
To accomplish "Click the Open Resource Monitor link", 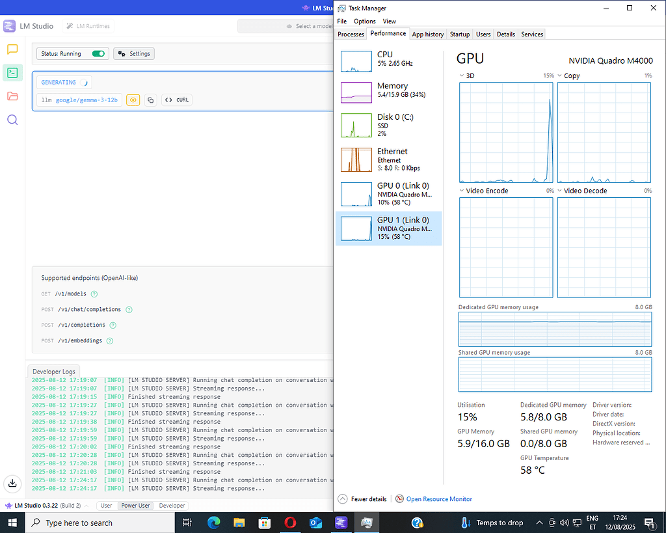I will coord(439,499).
